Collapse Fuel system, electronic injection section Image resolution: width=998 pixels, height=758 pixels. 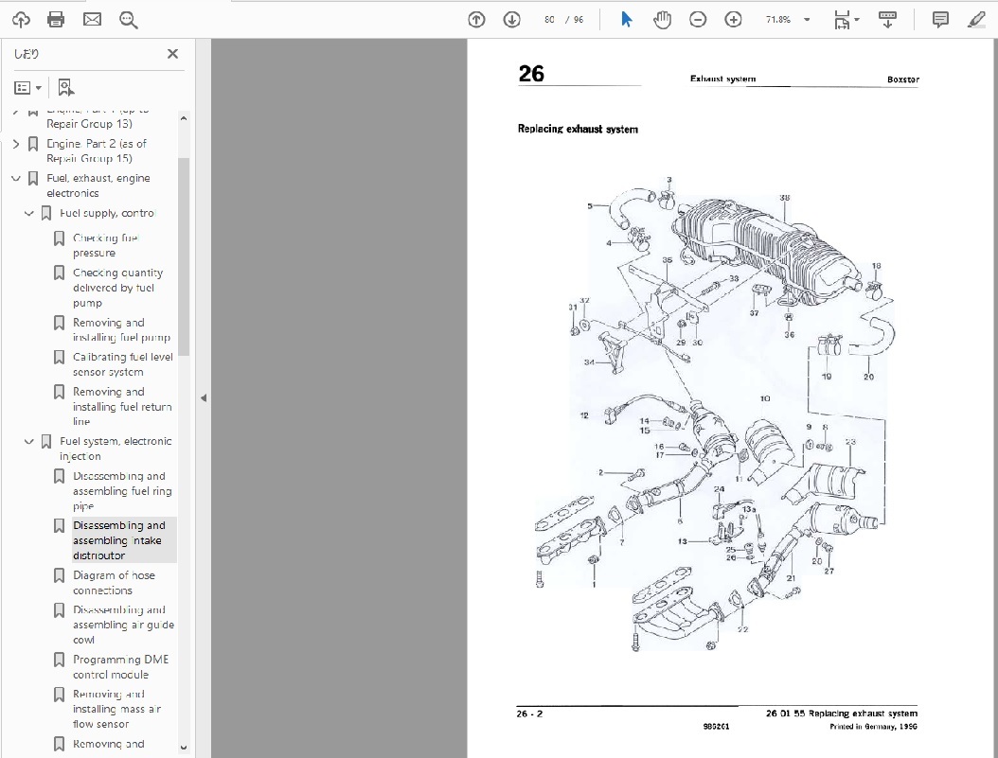(x=29, y=442)
